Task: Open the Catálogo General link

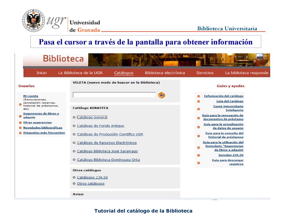Action: (92, 117)
